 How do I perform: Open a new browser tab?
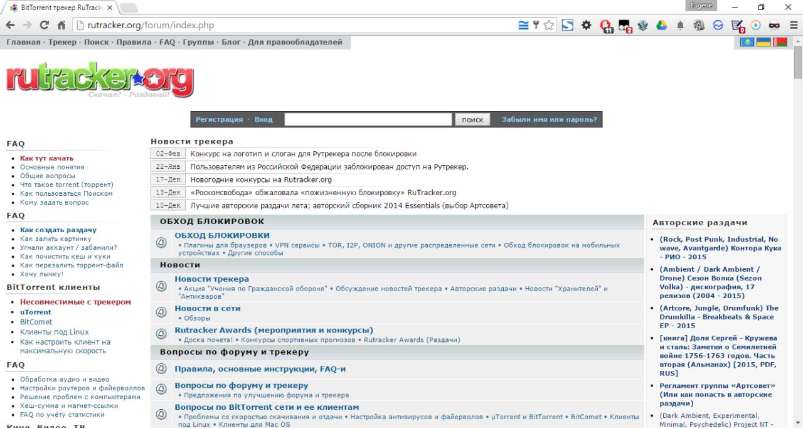pos(127,8)
